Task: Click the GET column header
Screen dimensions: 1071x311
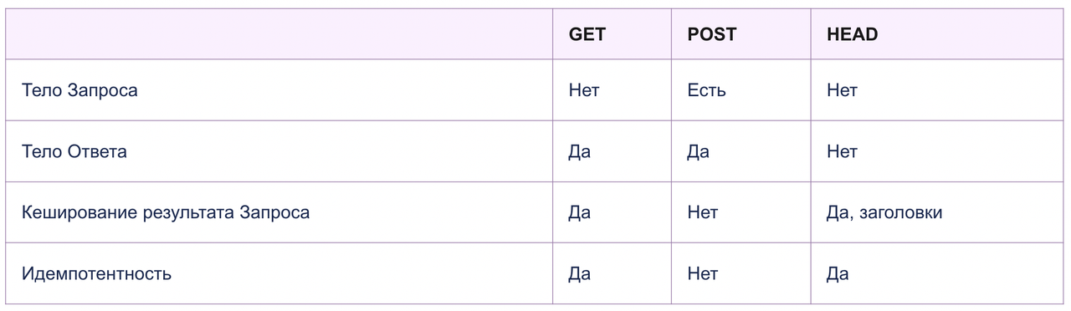Action: [x=587, y=34]
